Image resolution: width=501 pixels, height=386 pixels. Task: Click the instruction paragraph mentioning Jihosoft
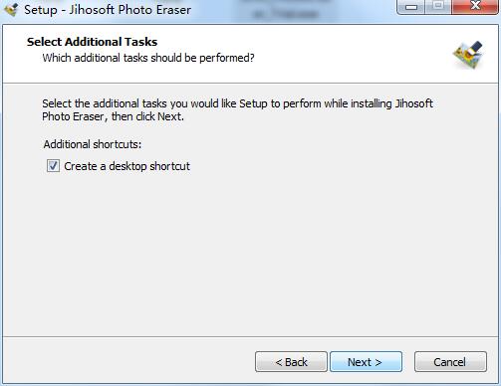coord(237,110)
